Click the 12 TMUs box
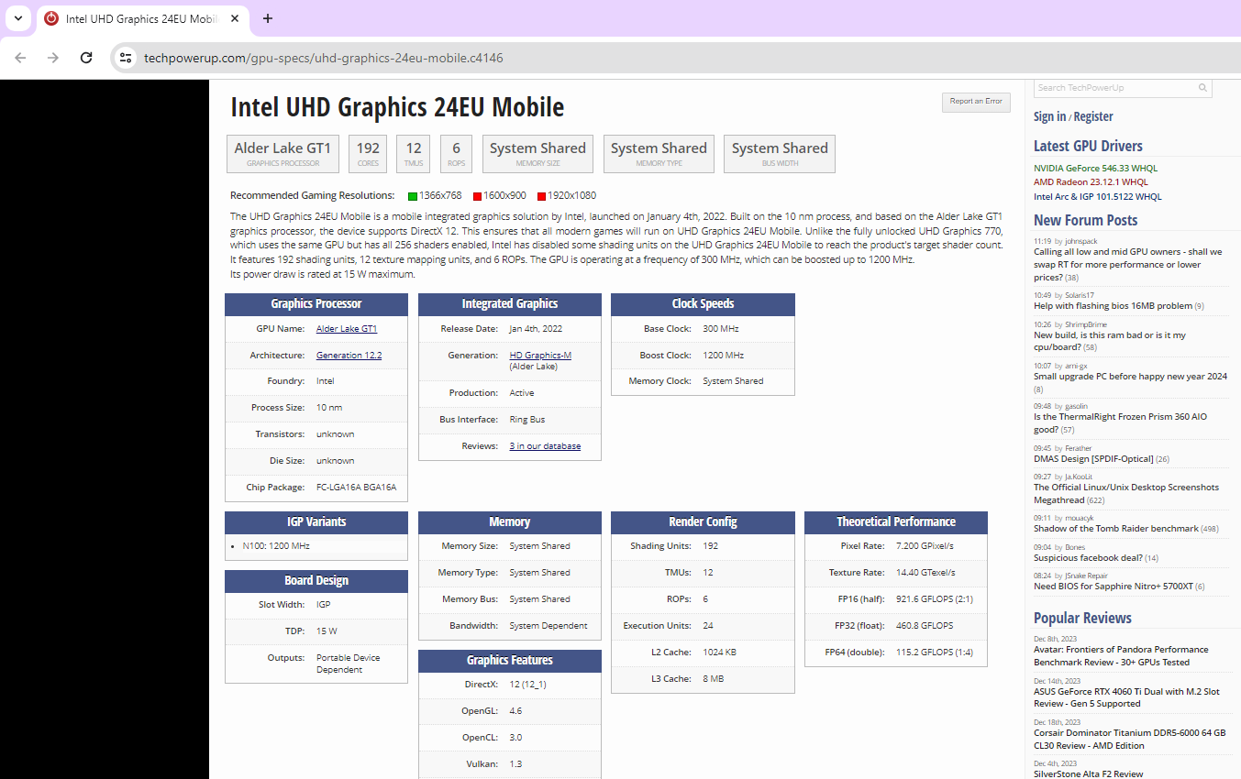The height and width of the screenshot is (779, 1241). coord(414,154)
